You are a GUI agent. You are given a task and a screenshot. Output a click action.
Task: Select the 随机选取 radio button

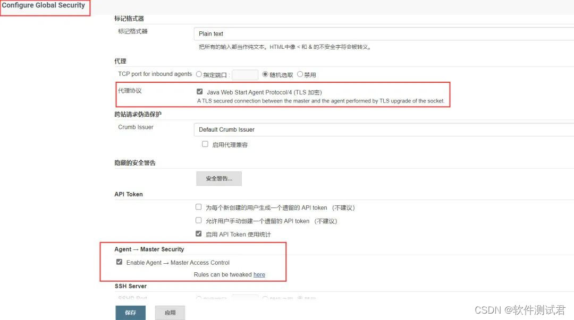(x=265, y=74)
